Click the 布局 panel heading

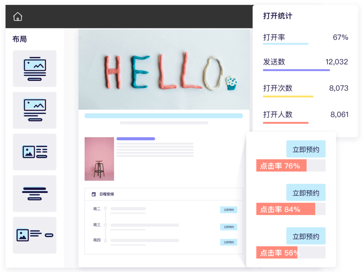pyautogui.click(x=19, y=39)
